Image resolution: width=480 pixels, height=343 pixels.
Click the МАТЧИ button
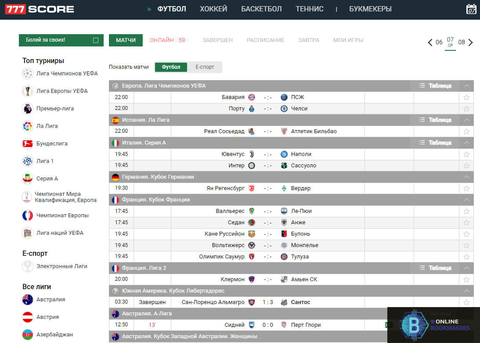click(126, 40)
